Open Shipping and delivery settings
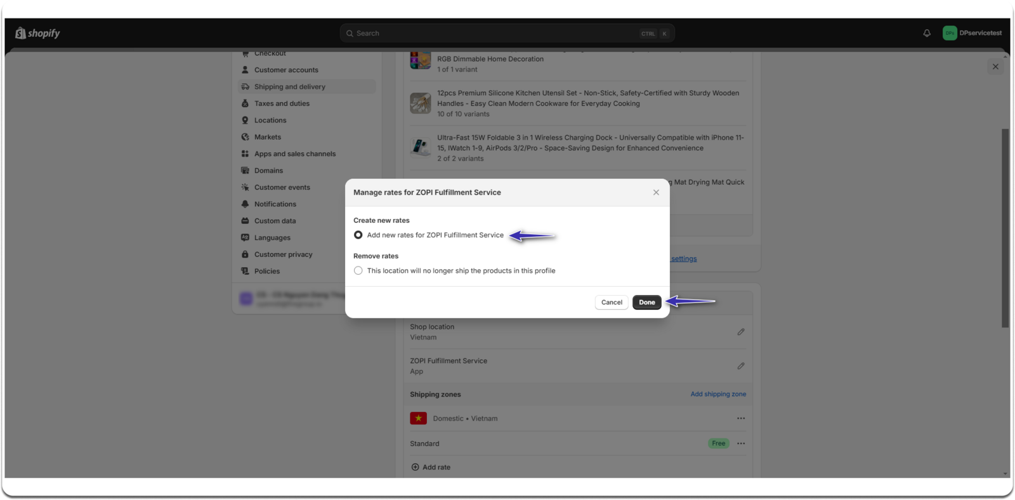1015x500 pixels. (307, 87)
